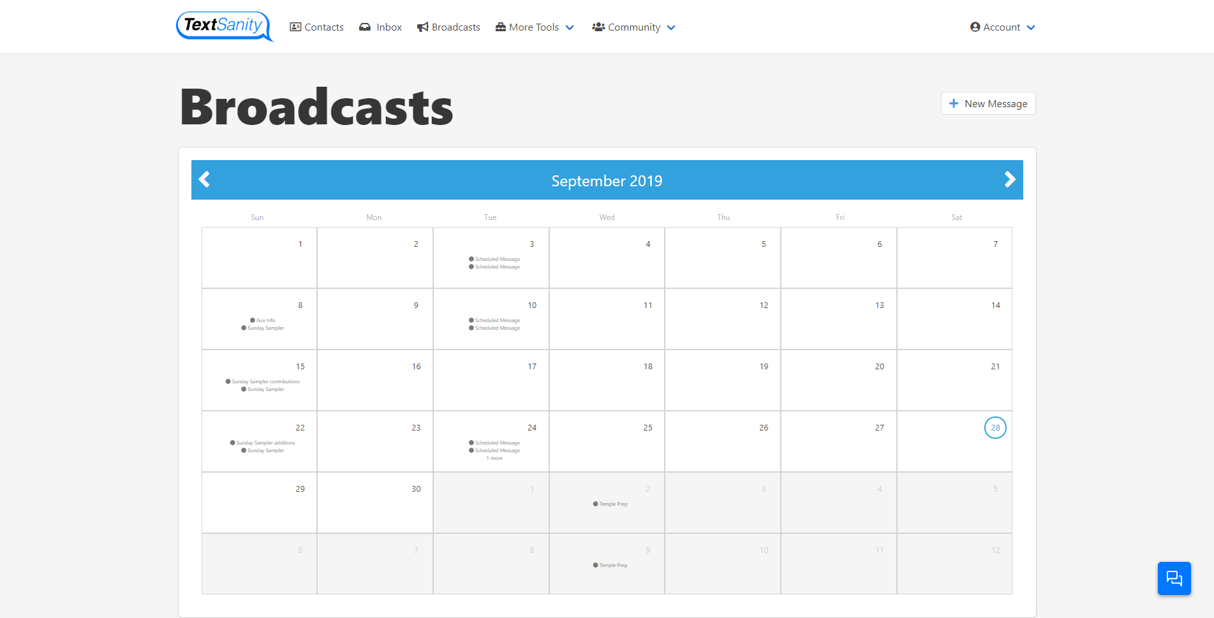Click the New Message button
This screenshot has width=1214, height=618.
(988, 103)
